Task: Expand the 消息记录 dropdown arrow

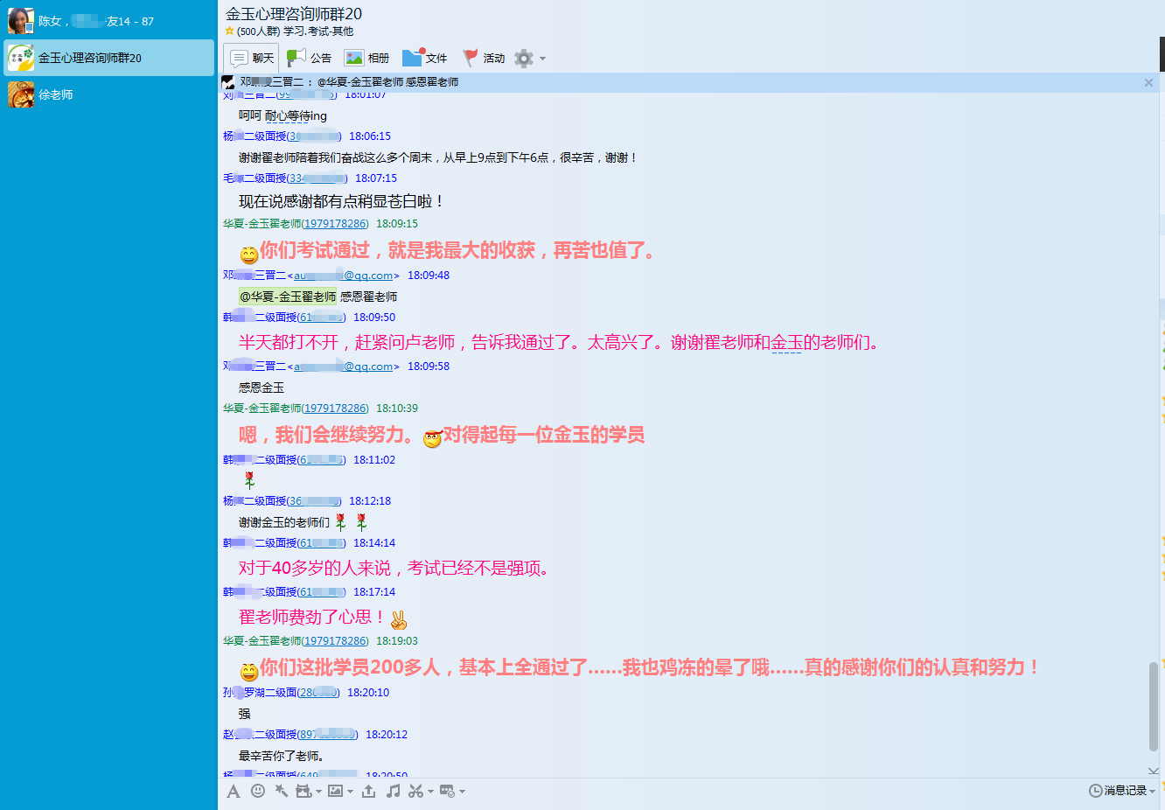Action: [1153, 791]
